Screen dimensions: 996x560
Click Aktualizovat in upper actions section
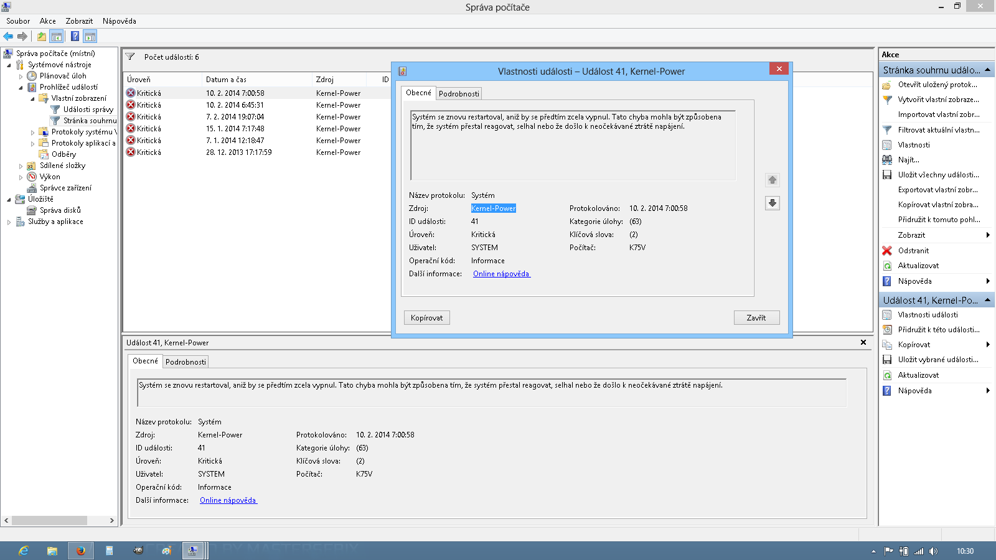(x=918, y=266)
